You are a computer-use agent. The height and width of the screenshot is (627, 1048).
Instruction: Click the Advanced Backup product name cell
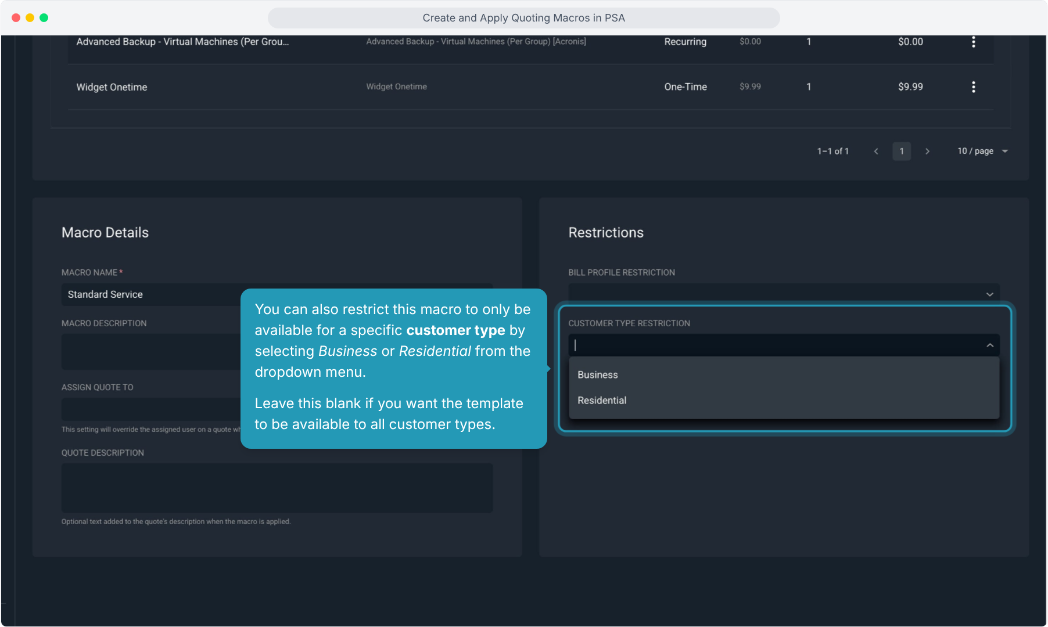coord(182,42)
